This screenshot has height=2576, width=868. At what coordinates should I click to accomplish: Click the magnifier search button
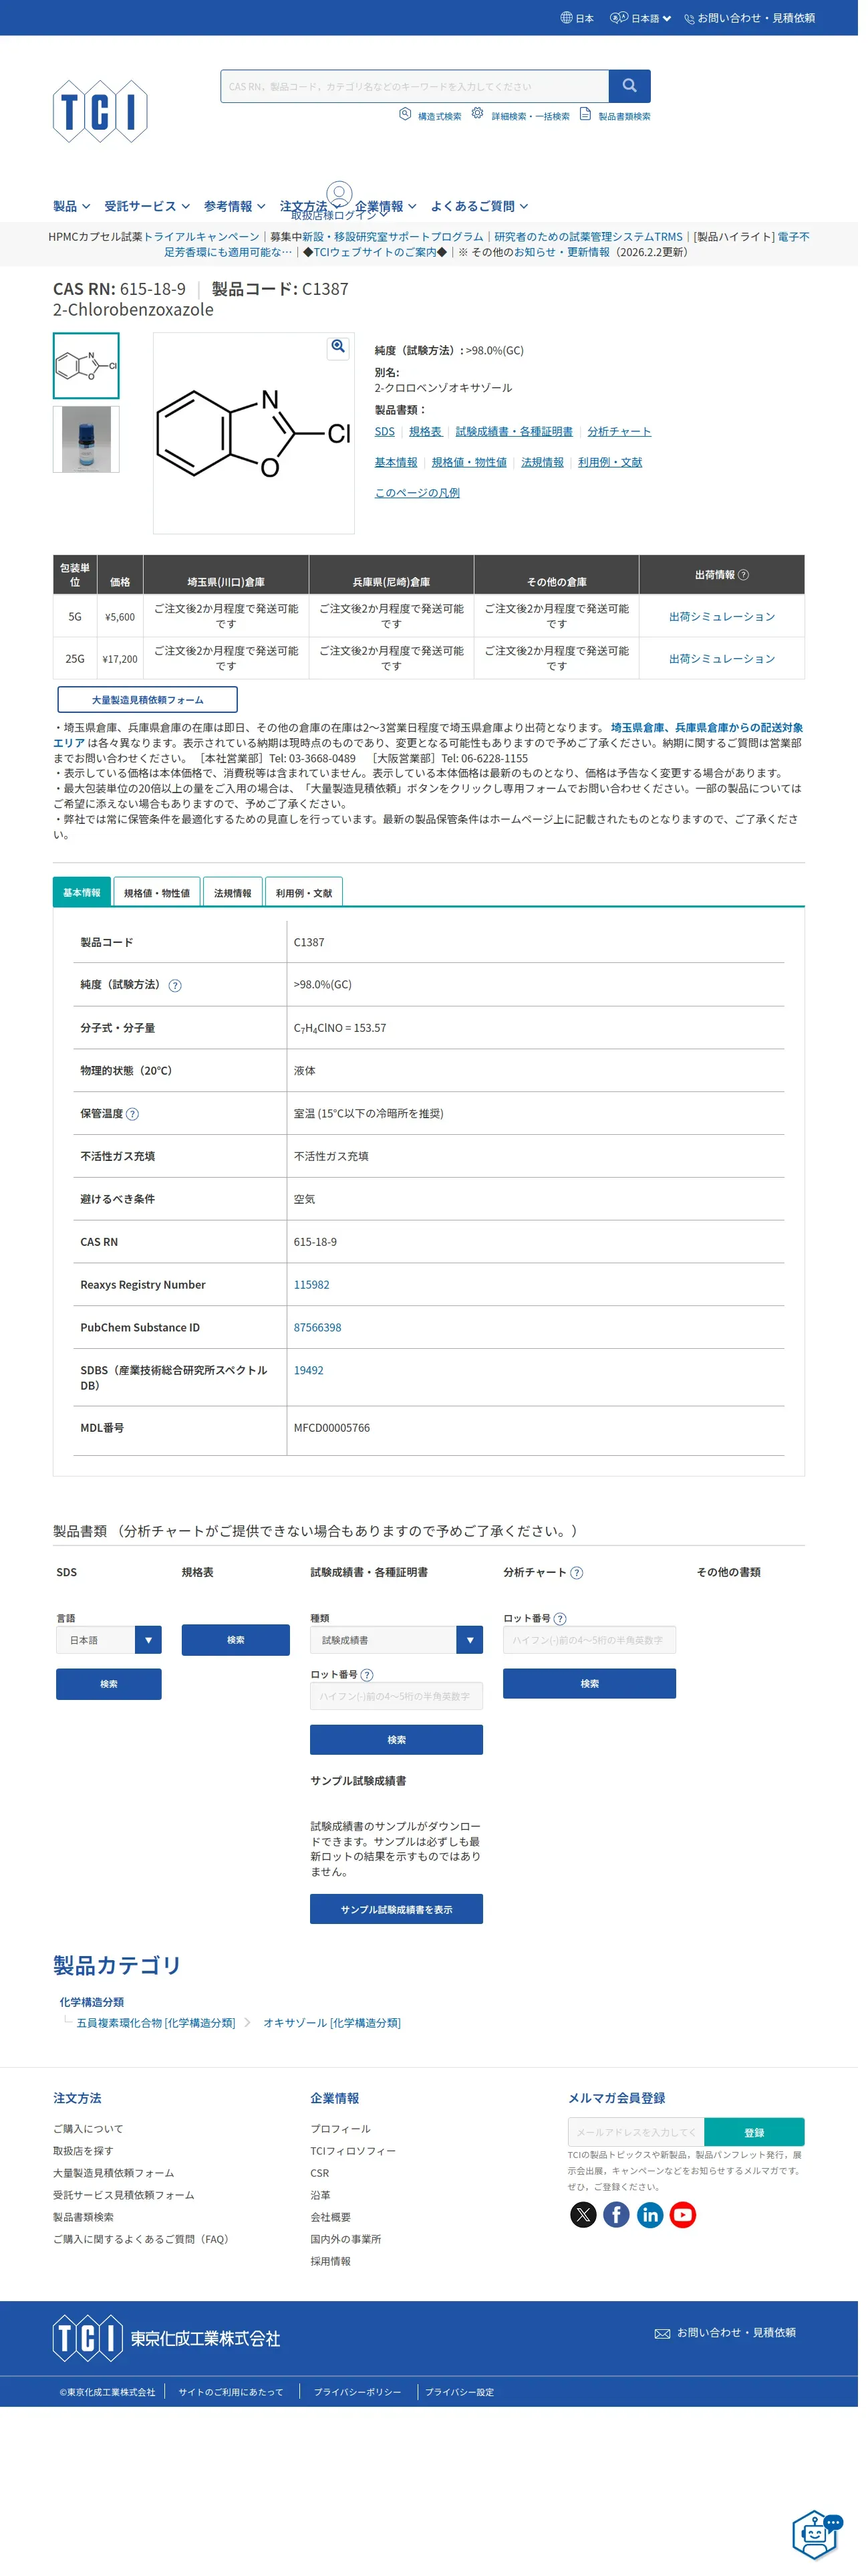tap(629, 86)
